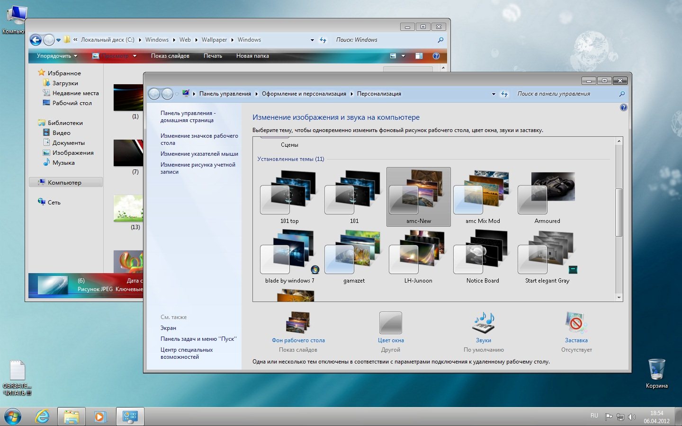Open Windows Media Player from the taskbar

(100, 417)
